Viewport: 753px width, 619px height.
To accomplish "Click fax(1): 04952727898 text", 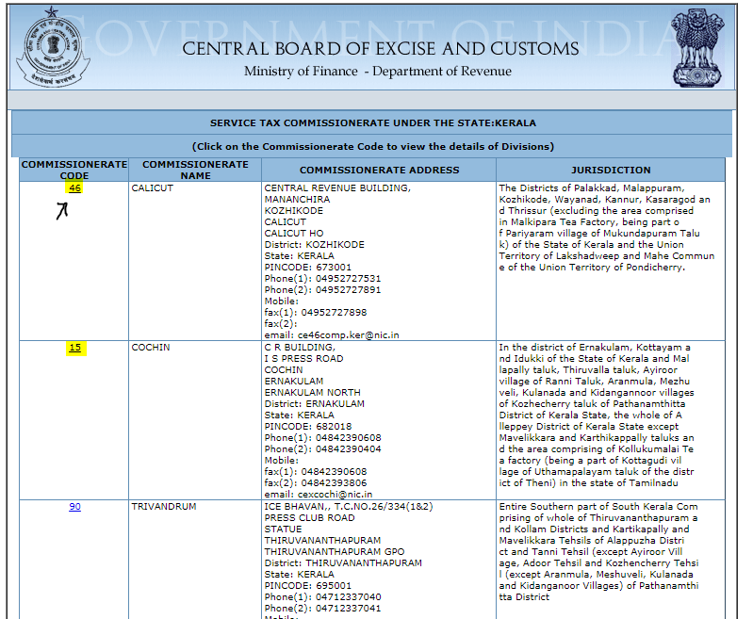I will (x=316, y=313).
